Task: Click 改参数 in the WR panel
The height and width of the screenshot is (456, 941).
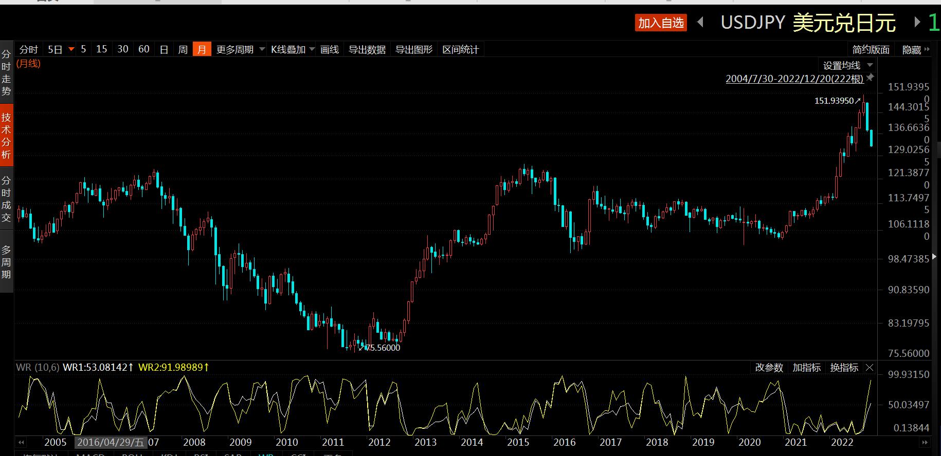Action: click(769, 368)
